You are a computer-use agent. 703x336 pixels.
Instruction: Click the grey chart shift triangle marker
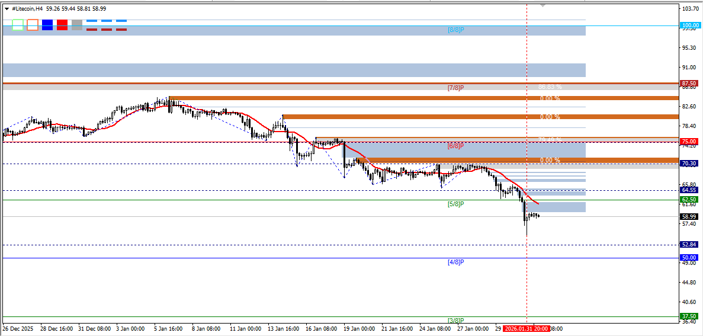point(543,6)
